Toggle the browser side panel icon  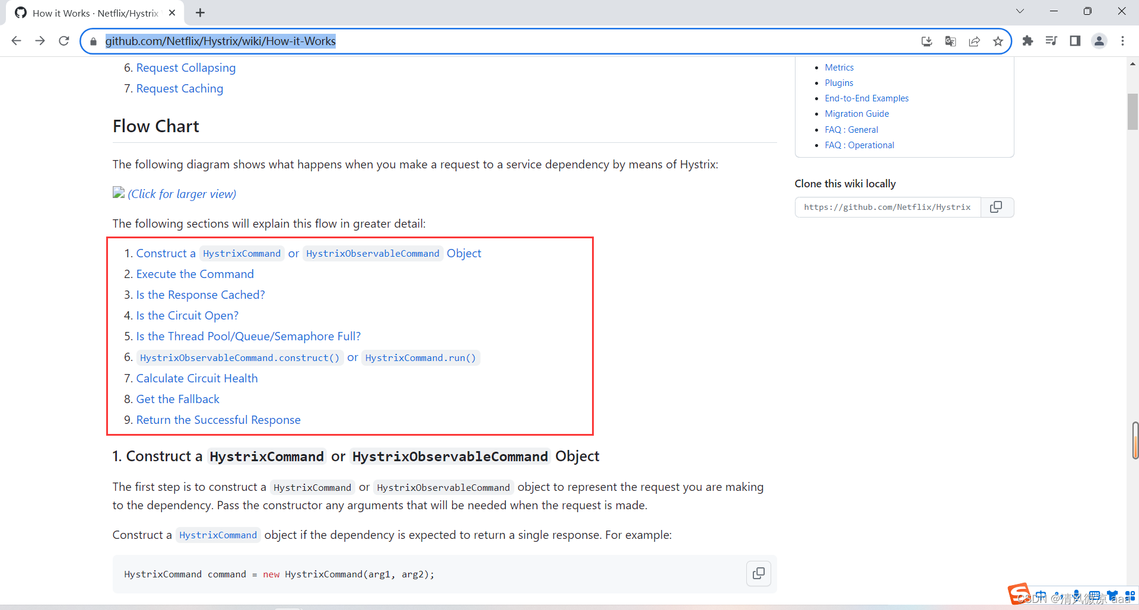pyautogui.click(x=1075, y=41)
